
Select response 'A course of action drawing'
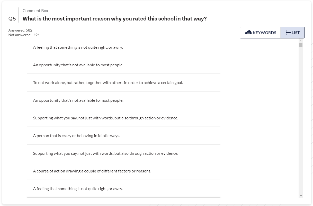click(124, 171)
